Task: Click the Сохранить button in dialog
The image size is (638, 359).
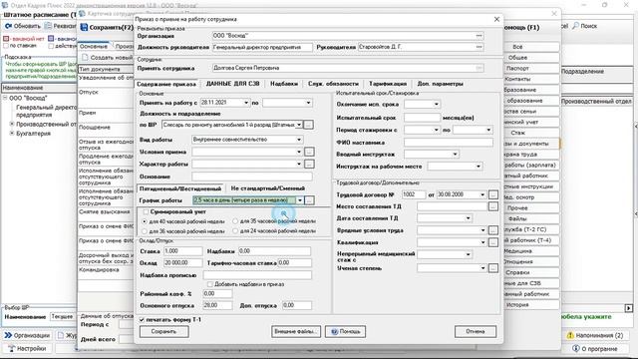Action: [x=163, y=331]
